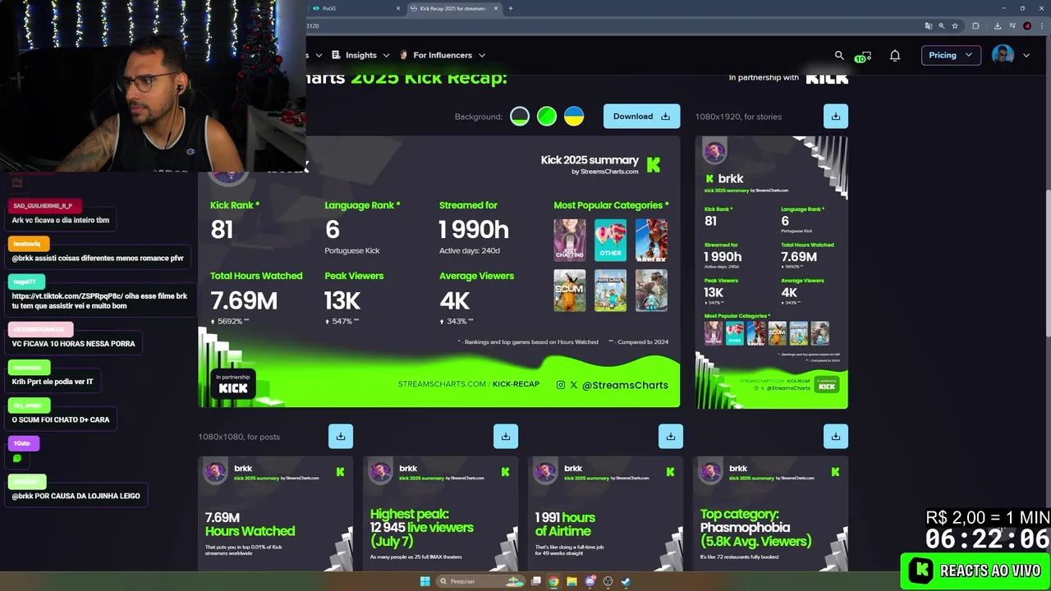The image size is (1051, 591).
Task: Click the page vertical scrollbar
Action: click(x=1047, y=263)
